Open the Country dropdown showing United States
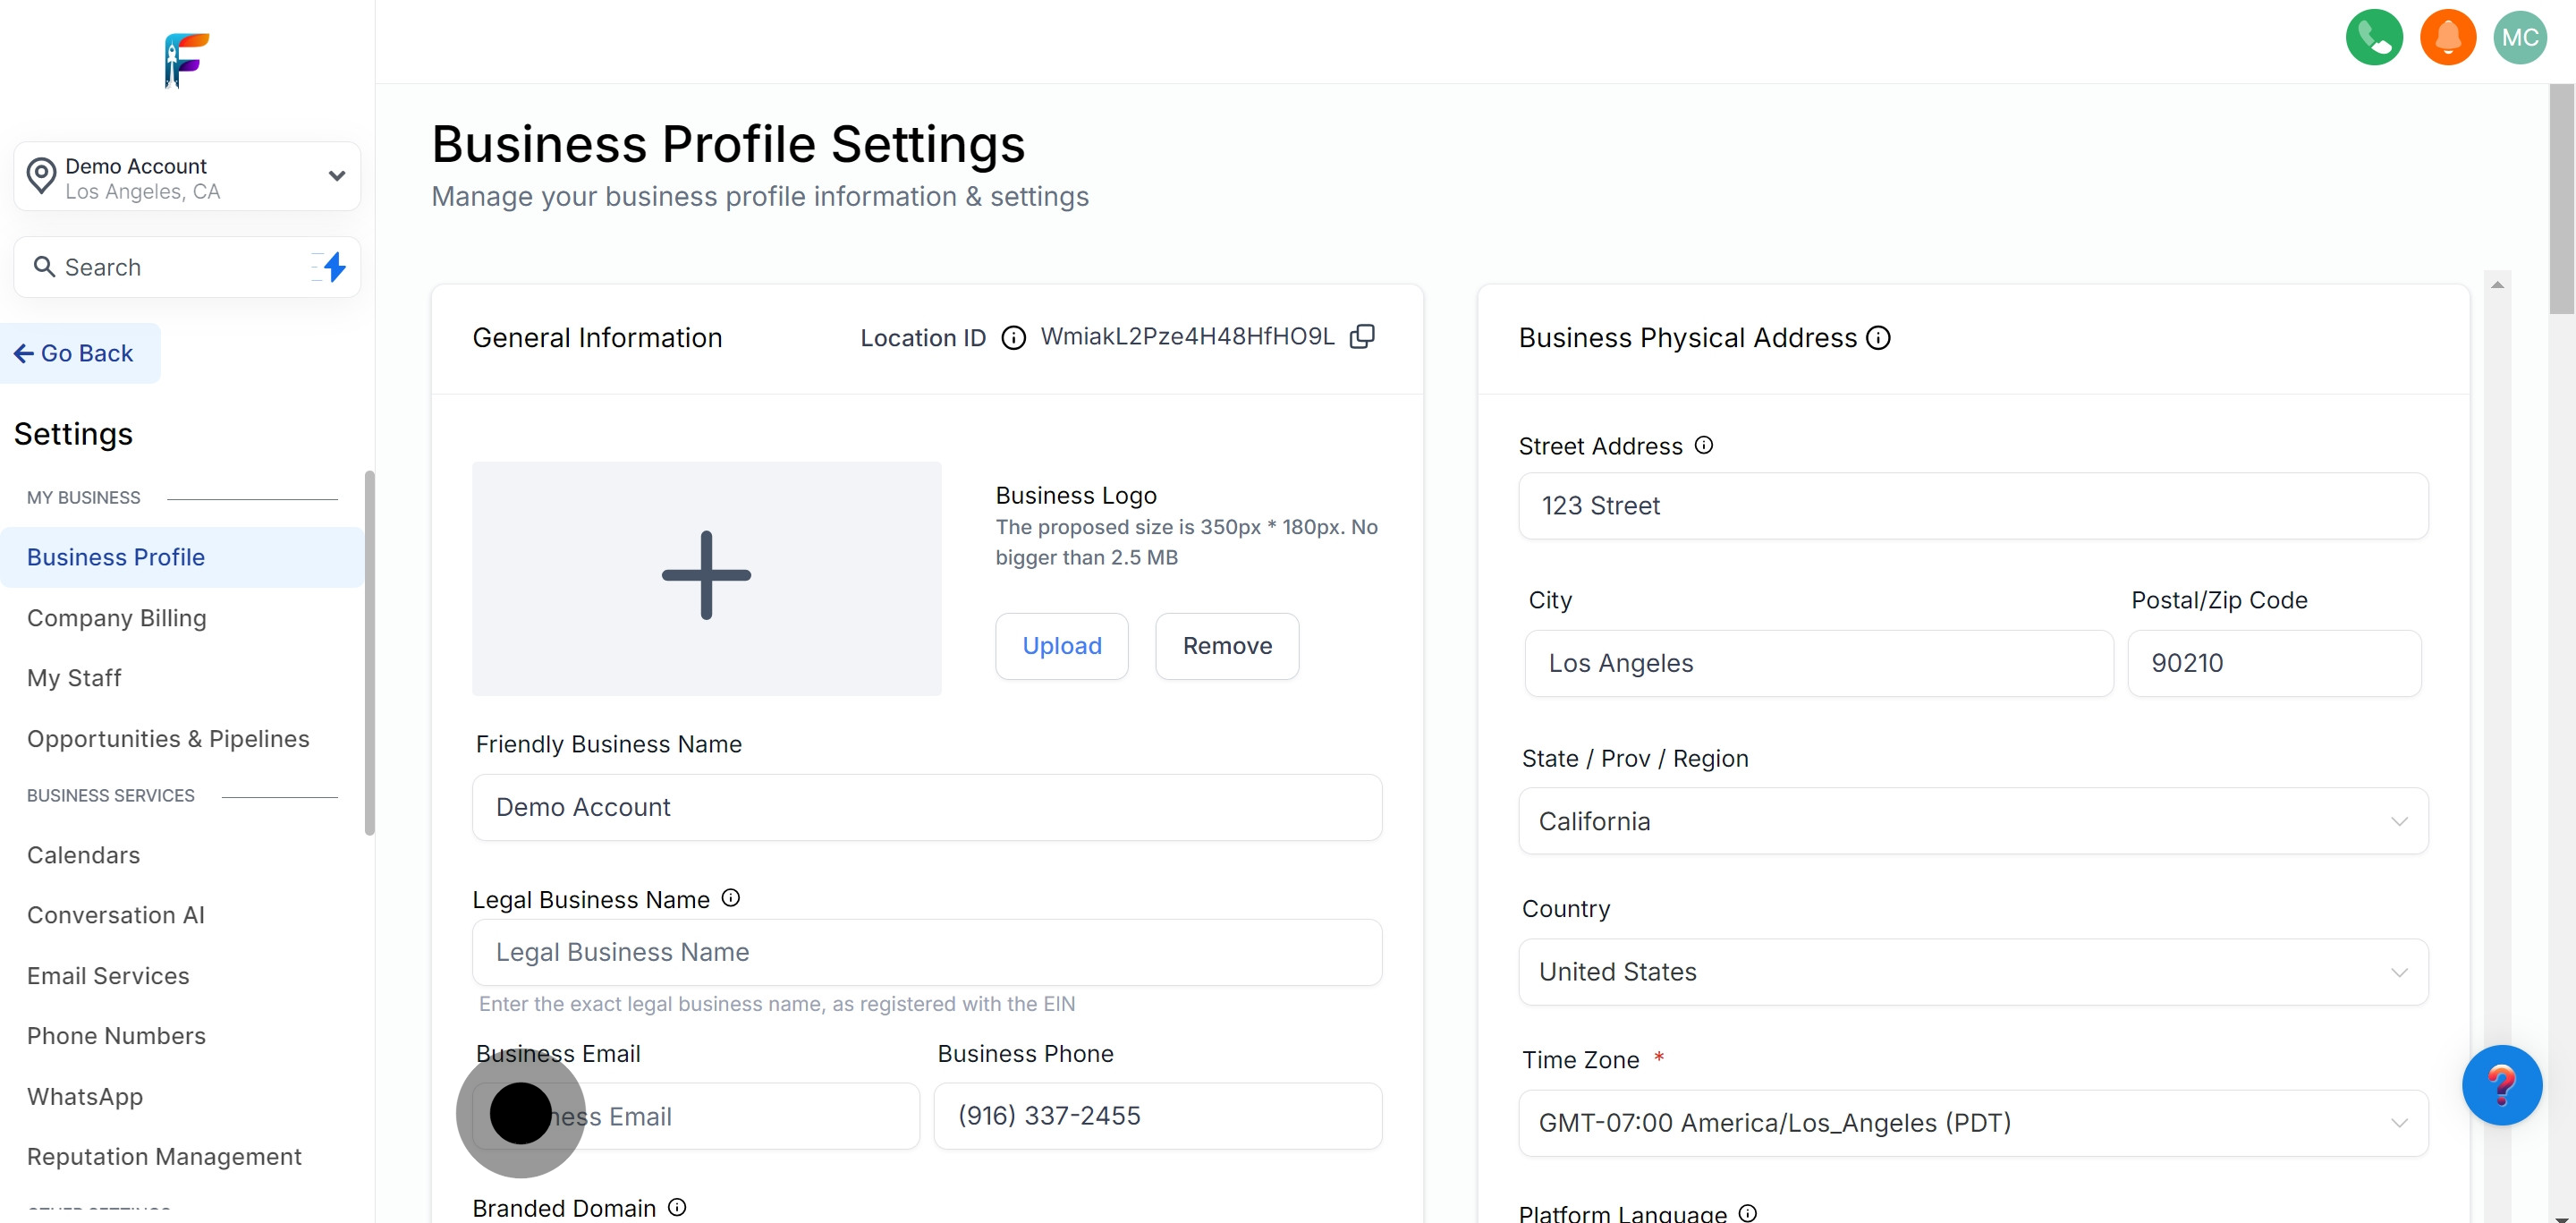Viewport: 2576px width, 1223px height. point(1972,971)
